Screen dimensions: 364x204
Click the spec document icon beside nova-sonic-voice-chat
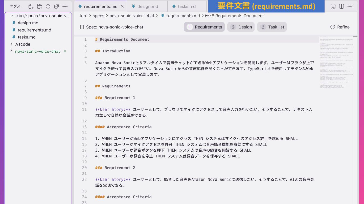point(82,27)
